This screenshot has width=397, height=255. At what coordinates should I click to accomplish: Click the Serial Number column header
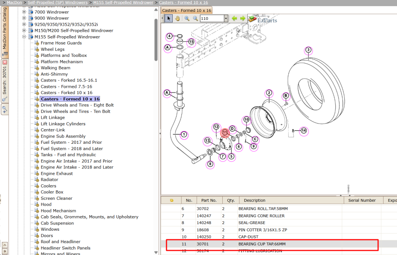coord(364,200)
